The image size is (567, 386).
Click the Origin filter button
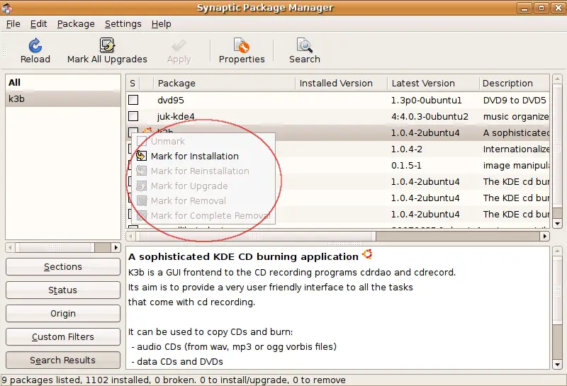[63, 313]
